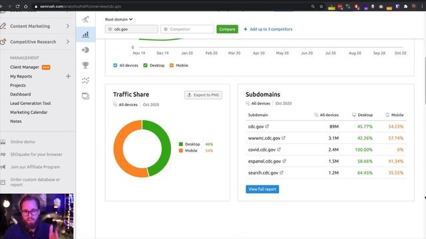Image resolution: width=426 pixels, height=239 pixels.
Task: Click the browser reload icon
Action: pyautogui.click(x=18, y=6)
